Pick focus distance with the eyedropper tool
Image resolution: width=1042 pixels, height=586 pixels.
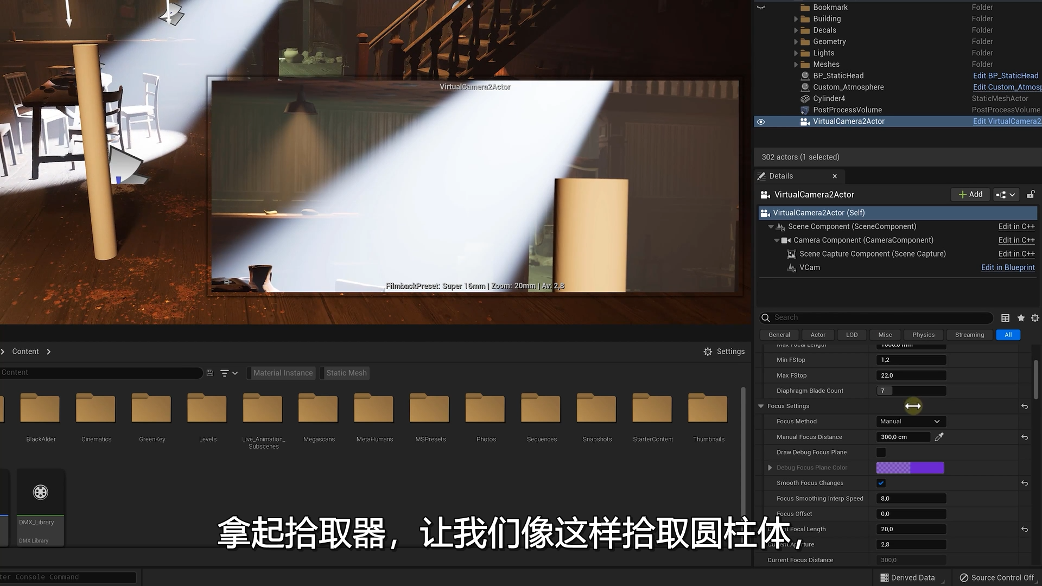click(x=939, y=437)
